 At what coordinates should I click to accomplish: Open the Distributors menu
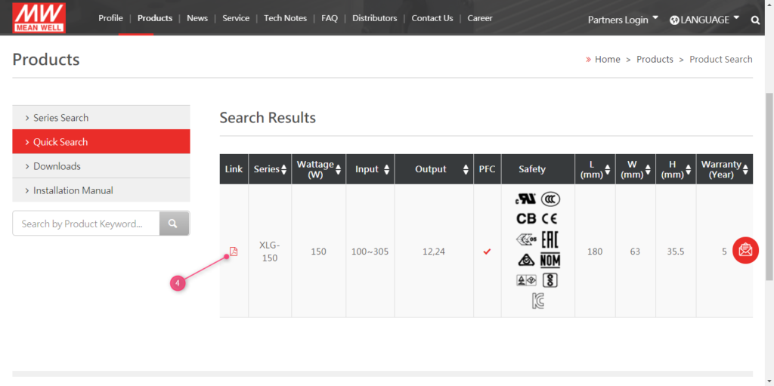(375, 18)
